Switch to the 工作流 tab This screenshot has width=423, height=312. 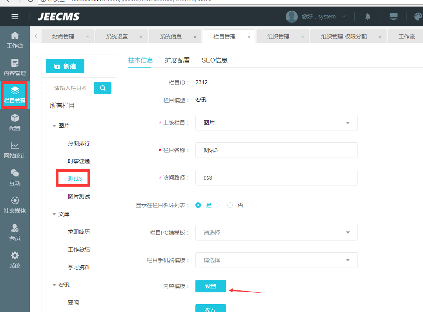tap(407, 37)
